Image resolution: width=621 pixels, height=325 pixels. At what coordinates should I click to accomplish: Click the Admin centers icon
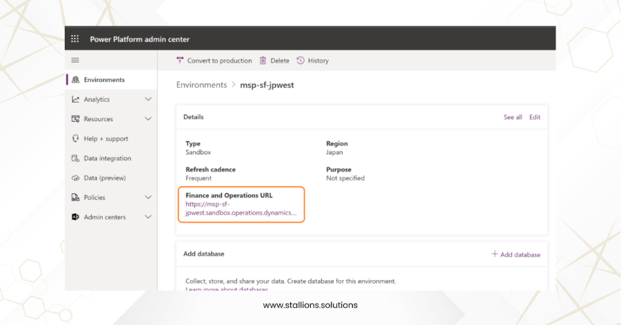[x=76, y=217]
